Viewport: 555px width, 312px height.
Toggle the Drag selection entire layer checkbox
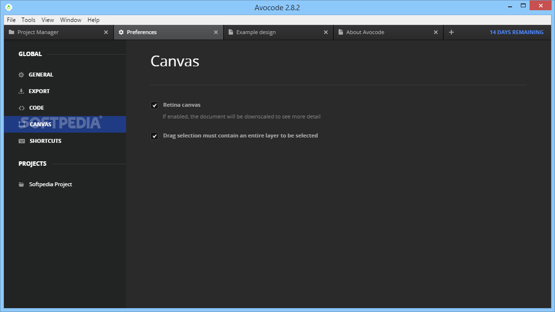(154, 136)
